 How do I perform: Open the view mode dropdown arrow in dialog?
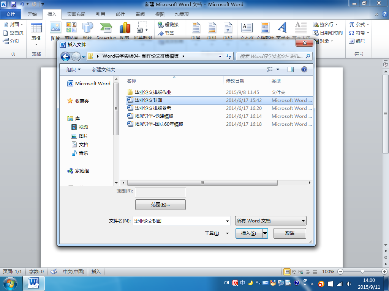pos(278,69)
